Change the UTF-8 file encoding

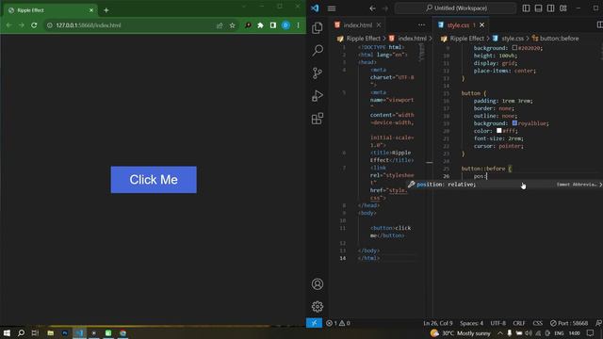coord(498,323)
